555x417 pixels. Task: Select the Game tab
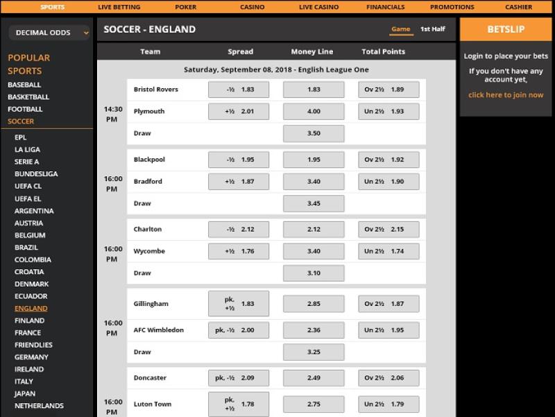click(x=400, y=29)
